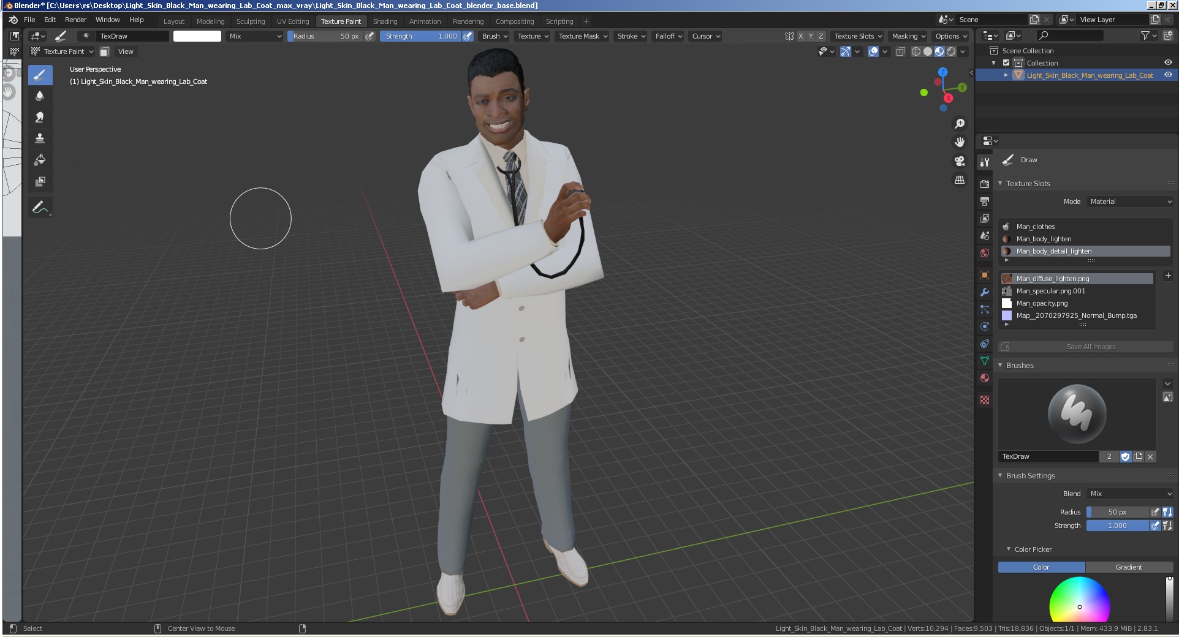Click Save All Images button

tap(1085, 347)
